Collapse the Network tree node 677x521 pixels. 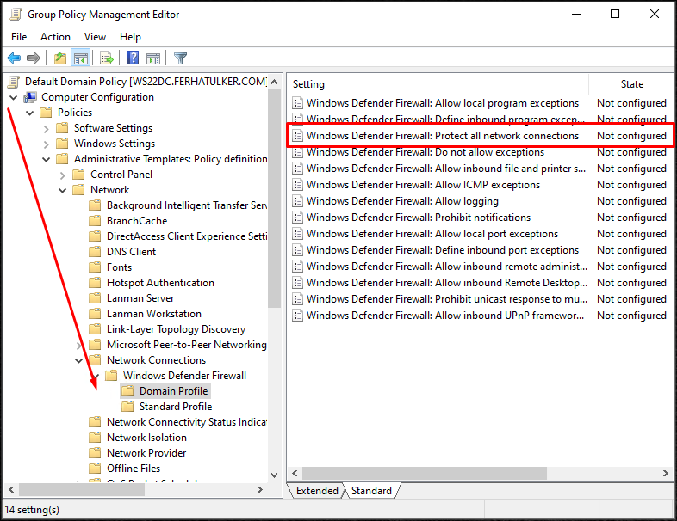coord(63,191)
